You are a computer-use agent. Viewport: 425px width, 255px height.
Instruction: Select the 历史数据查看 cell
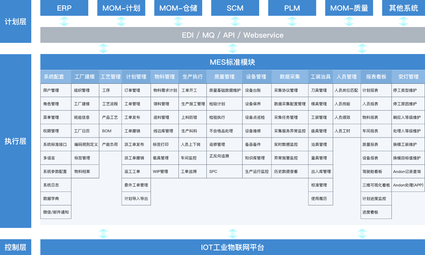tap(290, 172)
